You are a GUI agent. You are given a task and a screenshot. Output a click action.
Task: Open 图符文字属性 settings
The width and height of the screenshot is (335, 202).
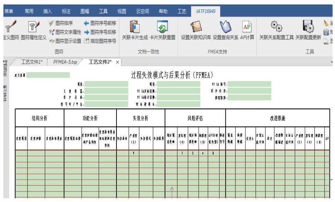[x=65, y=32]
